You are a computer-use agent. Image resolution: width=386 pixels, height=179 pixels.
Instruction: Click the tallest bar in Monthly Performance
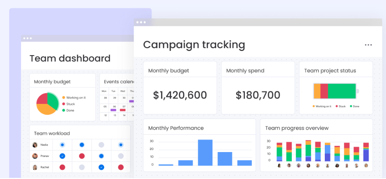click(x=205, y=152)
